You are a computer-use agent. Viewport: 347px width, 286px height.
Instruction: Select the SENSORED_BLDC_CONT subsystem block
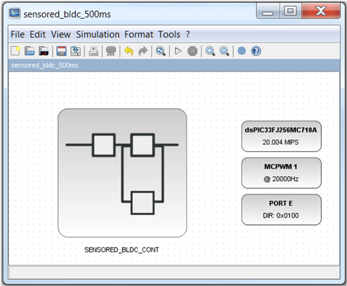(x=122, y=173)
